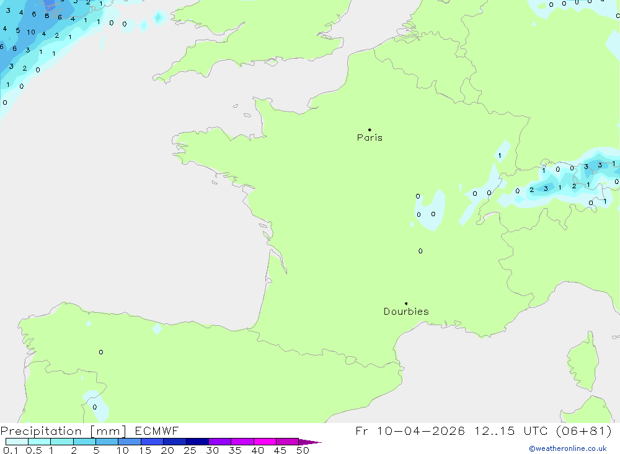Click the ECMWF model name label
Screen dimensions: 620x454
pyautogui.click(x=157, y=430)
